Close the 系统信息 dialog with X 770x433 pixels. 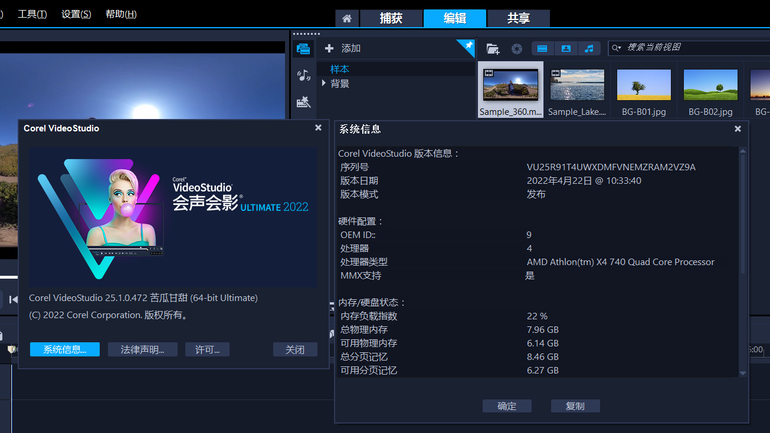tap(738, 128)
